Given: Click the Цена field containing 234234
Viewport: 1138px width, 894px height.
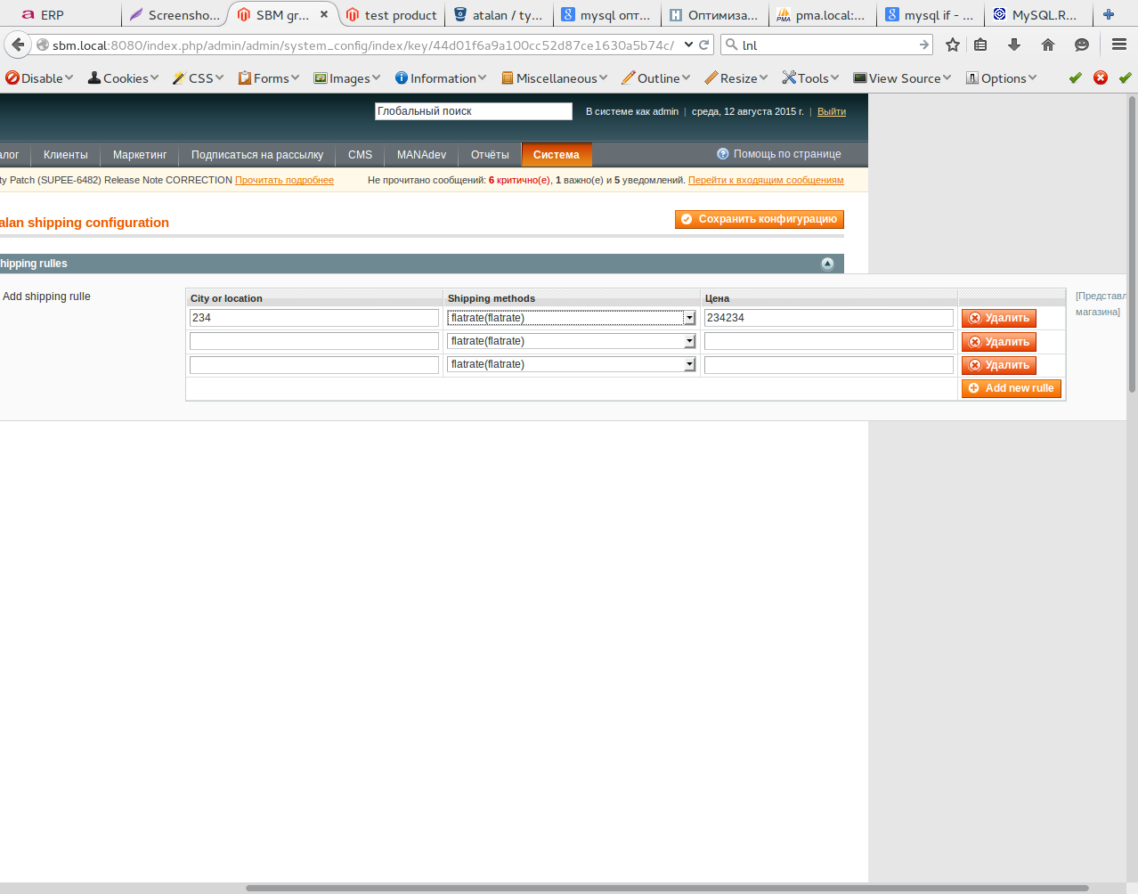Looking at the screenshot, I should click(829, 318).
